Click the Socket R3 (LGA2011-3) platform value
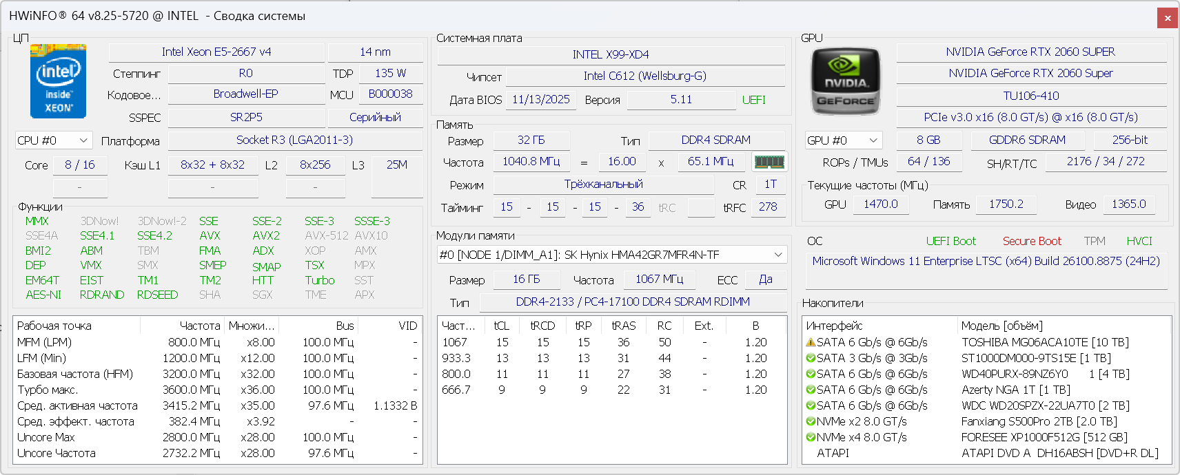Screen dimensions: 1180x475 click(295, 140)
